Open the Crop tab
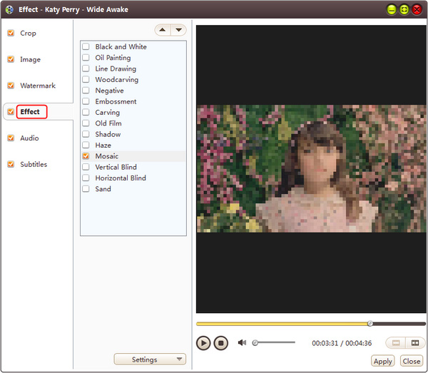Viewport: 428px width, 373px height. [28, 34]
